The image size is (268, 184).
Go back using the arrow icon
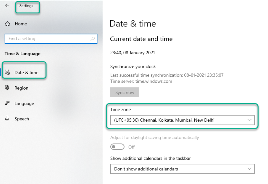pyautogui.click(x=7, y=5)
